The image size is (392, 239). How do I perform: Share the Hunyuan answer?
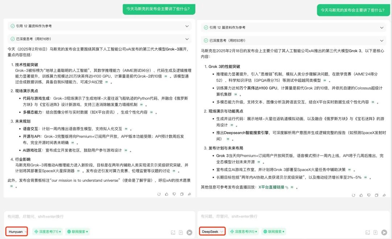click(x=189, y=194)
